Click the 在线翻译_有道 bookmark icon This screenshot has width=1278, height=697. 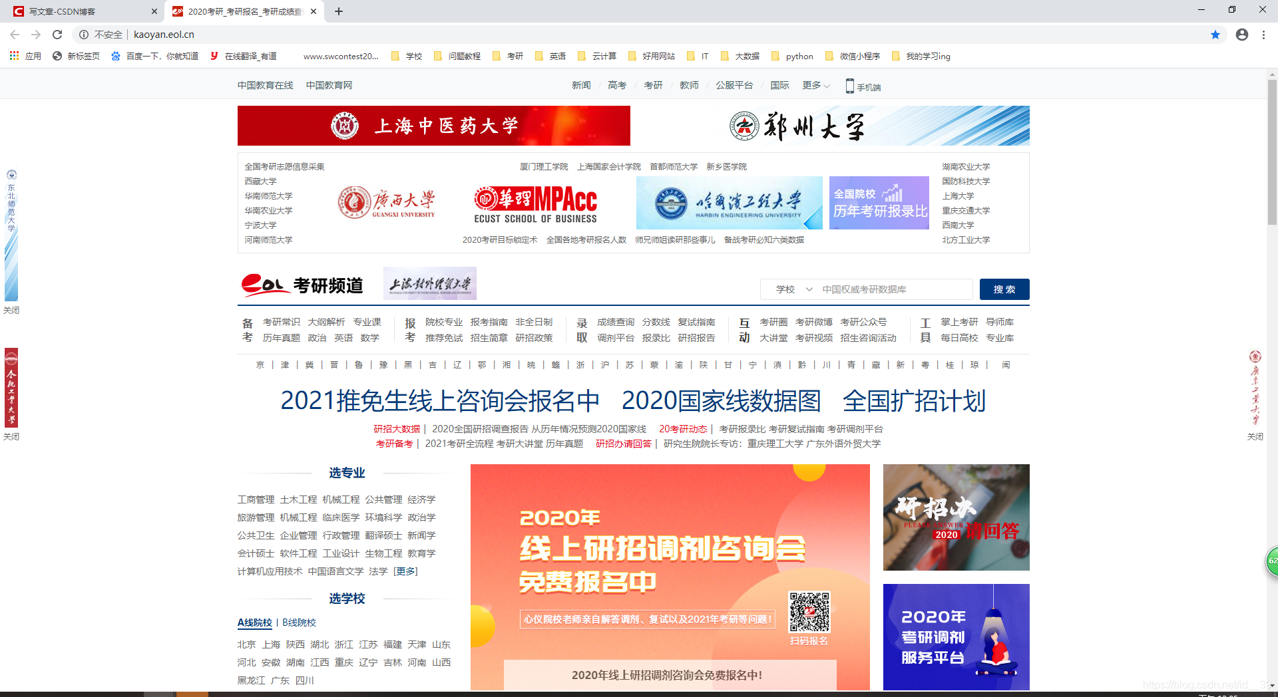tap(215, 56)
